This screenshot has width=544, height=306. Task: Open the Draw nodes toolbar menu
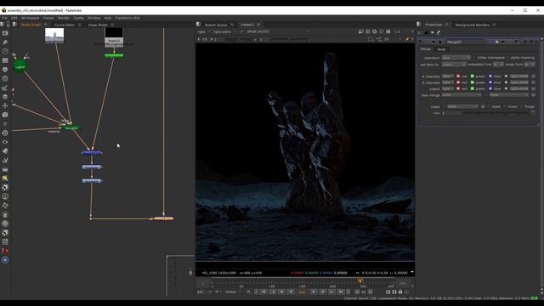(5, 42)
